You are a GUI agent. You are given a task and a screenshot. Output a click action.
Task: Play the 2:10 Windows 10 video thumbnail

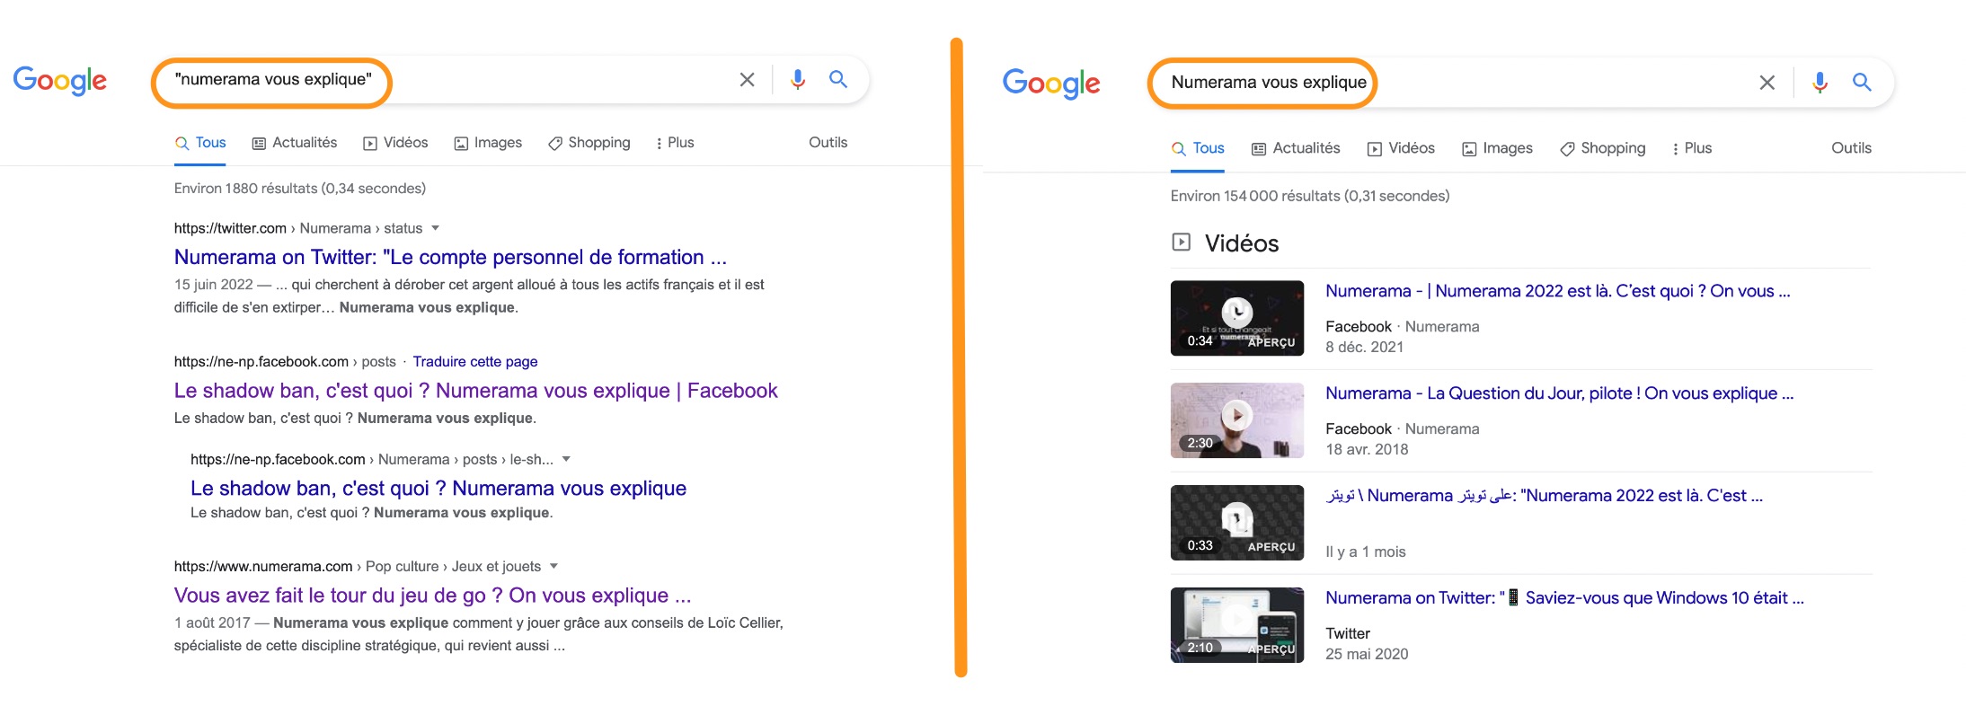[x=1237, y=625]
